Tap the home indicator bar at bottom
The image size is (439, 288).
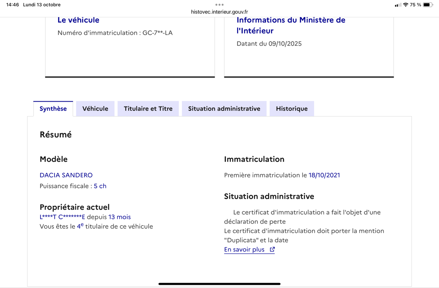[x=219, y=284]
